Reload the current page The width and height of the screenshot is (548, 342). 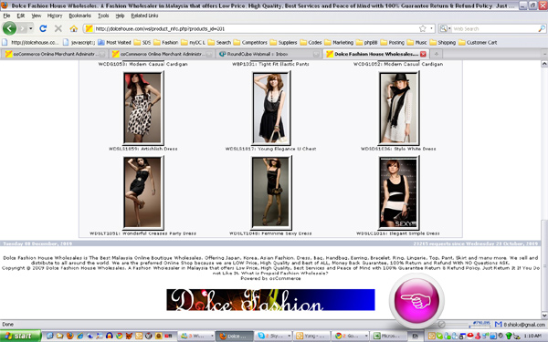[43, 28]
